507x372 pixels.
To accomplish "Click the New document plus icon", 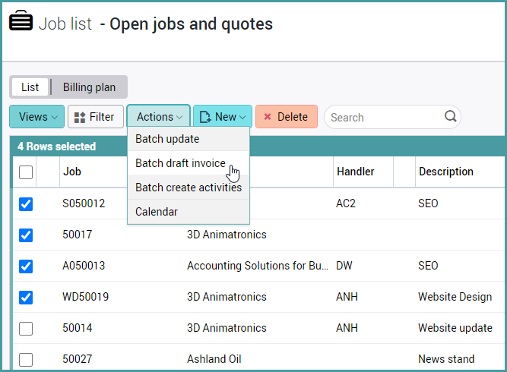I will click(204, 117).
